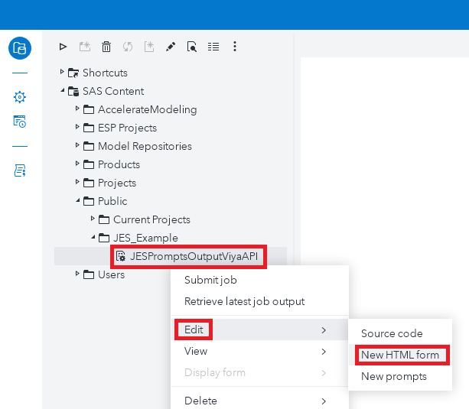Screen dimensions: 469x409
Task: Click the trash delete icon in toolbar
Action: [106, 47]
